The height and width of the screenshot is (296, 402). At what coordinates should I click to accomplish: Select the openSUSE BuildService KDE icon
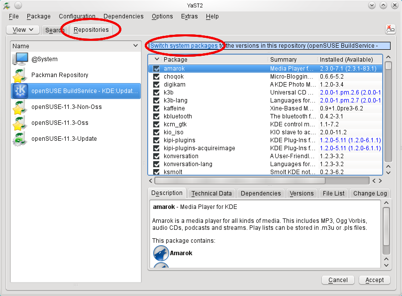coord(20,91)
